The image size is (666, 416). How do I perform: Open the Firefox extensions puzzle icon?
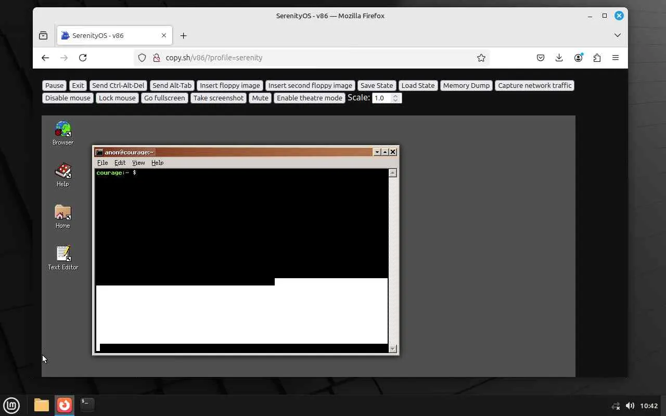click(x=597, y=58)
